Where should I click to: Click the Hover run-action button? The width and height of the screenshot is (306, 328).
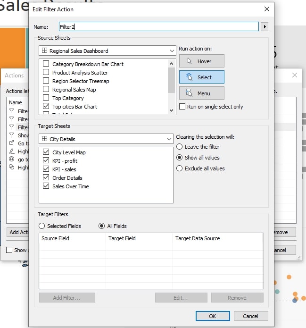tap(201, 61)
